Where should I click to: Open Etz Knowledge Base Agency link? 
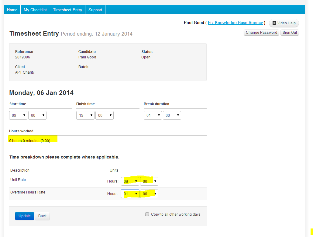235,23
